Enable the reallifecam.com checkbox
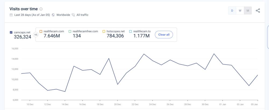This screenshot has height=110, width=269. pyautogui.click(x=41, y=31)
